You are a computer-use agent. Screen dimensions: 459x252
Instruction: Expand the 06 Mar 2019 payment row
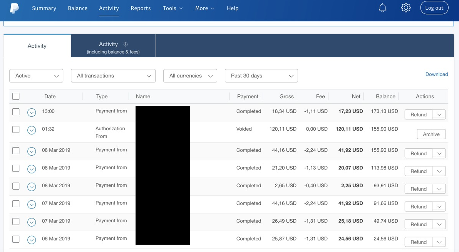[x=32, y=240]
